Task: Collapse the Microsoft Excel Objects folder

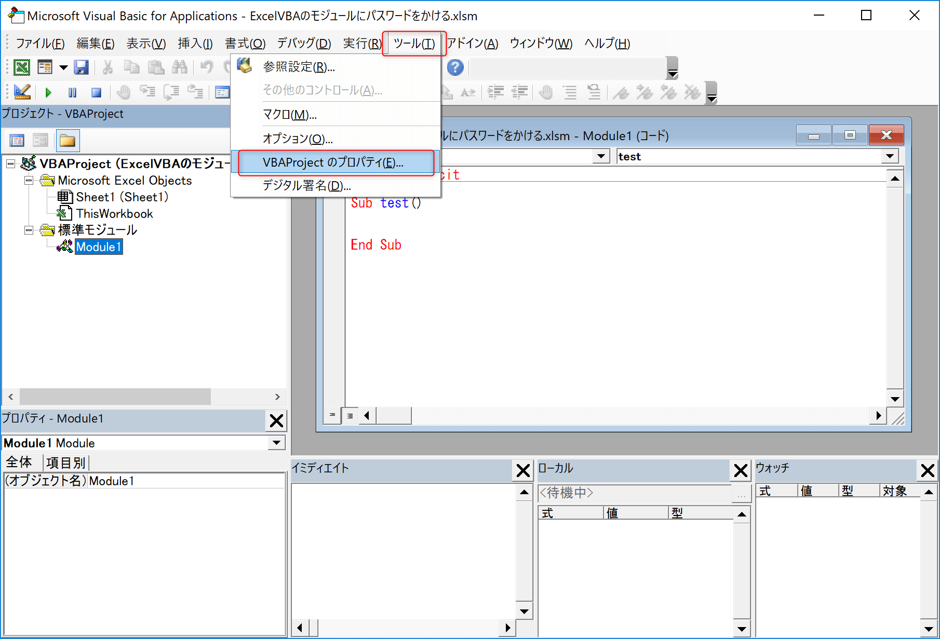Action: (x=29, y=181)
